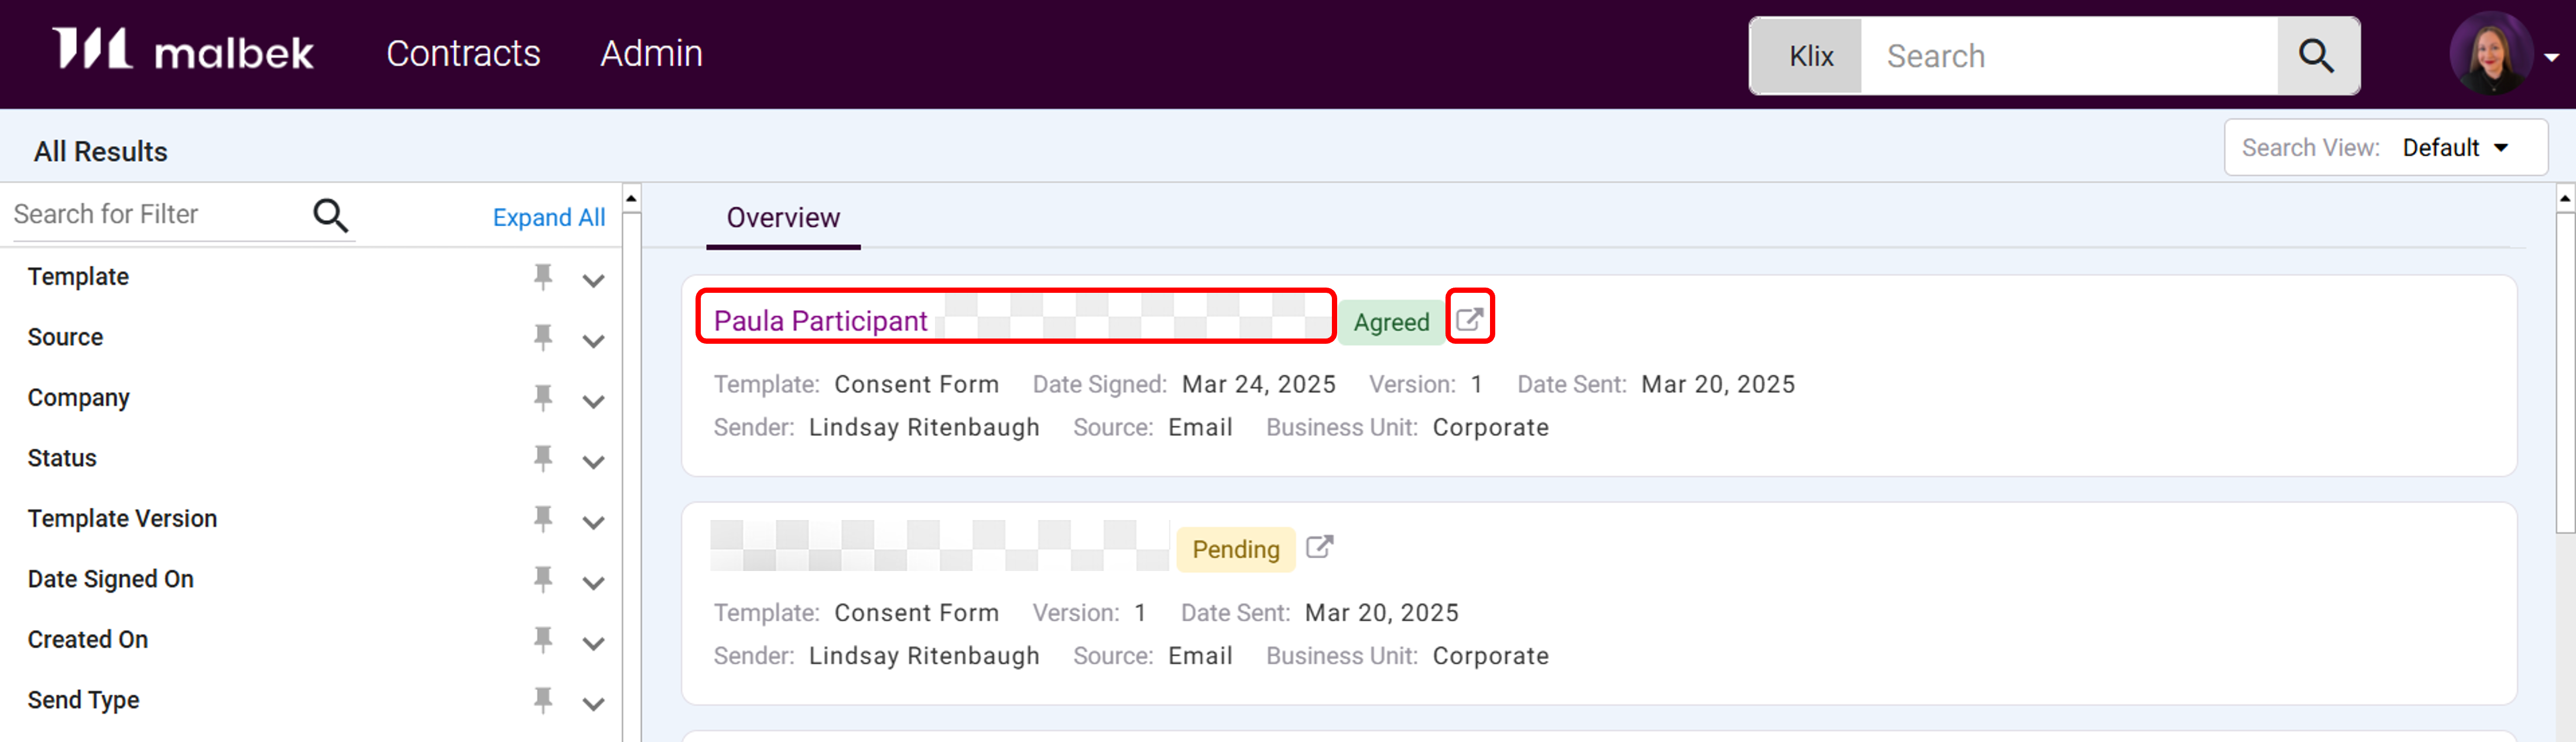Expand the Company filter chevron

point(593,402)
